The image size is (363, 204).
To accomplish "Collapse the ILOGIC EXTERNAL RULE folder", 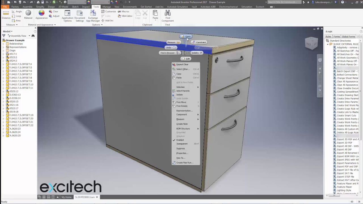I will coord(328,44).
